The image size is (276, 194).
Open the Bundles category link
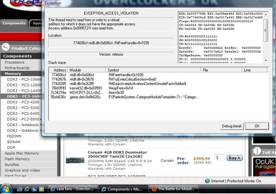click(12, 164)
